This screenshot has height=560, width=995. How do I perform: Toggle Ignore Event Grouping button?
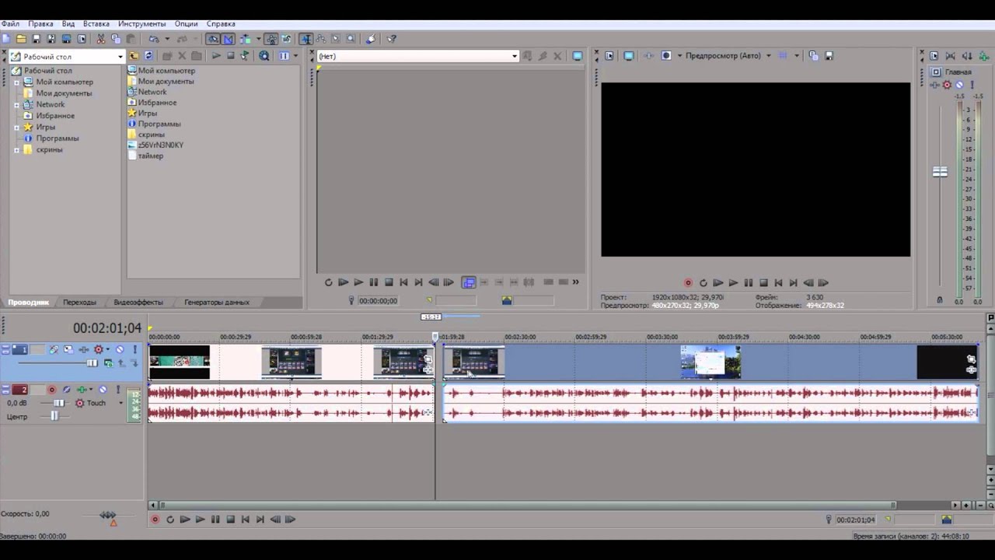tap(287, 39)
